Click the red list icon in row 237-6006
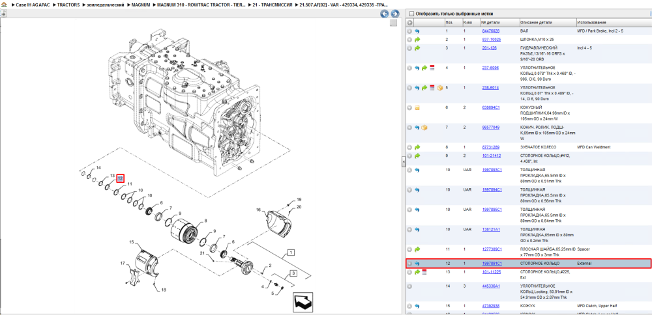The width and height of the screenshot is (652, 315). coord(432,68)
